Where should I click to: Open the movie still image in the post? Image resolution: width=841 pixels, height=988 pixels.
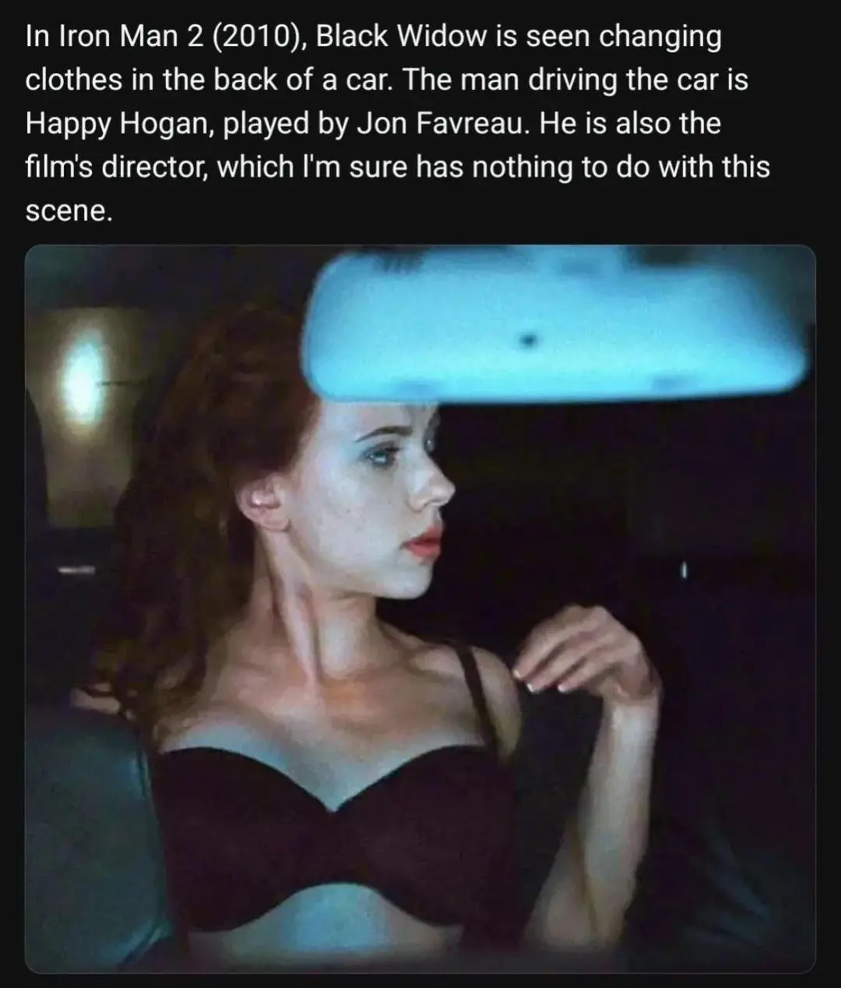[420, 609]
